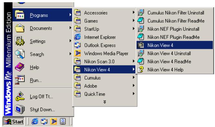
Task: Click the purple Help book icon
Action: pyautogui.click(x=20, y=67)
